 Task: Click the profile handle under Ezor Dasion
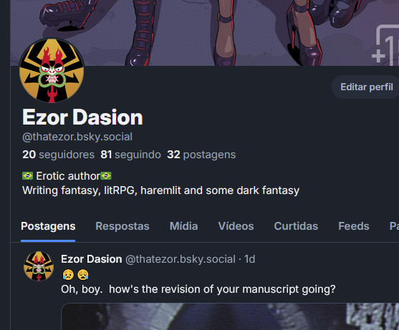pyautogui.click(x=77, y=137)
